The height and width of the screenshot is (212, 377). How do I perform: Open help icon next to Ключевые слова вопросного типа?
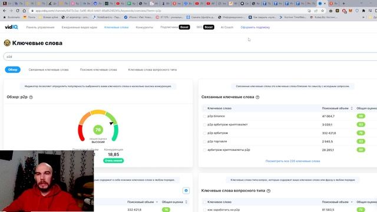(x=269, y=191)
